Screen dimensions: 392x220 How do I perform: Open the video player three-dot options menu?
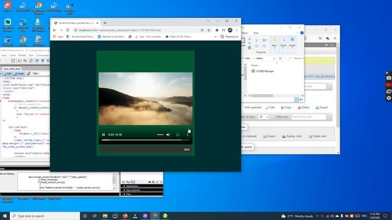pyautogui.click(x=187, y=134)
